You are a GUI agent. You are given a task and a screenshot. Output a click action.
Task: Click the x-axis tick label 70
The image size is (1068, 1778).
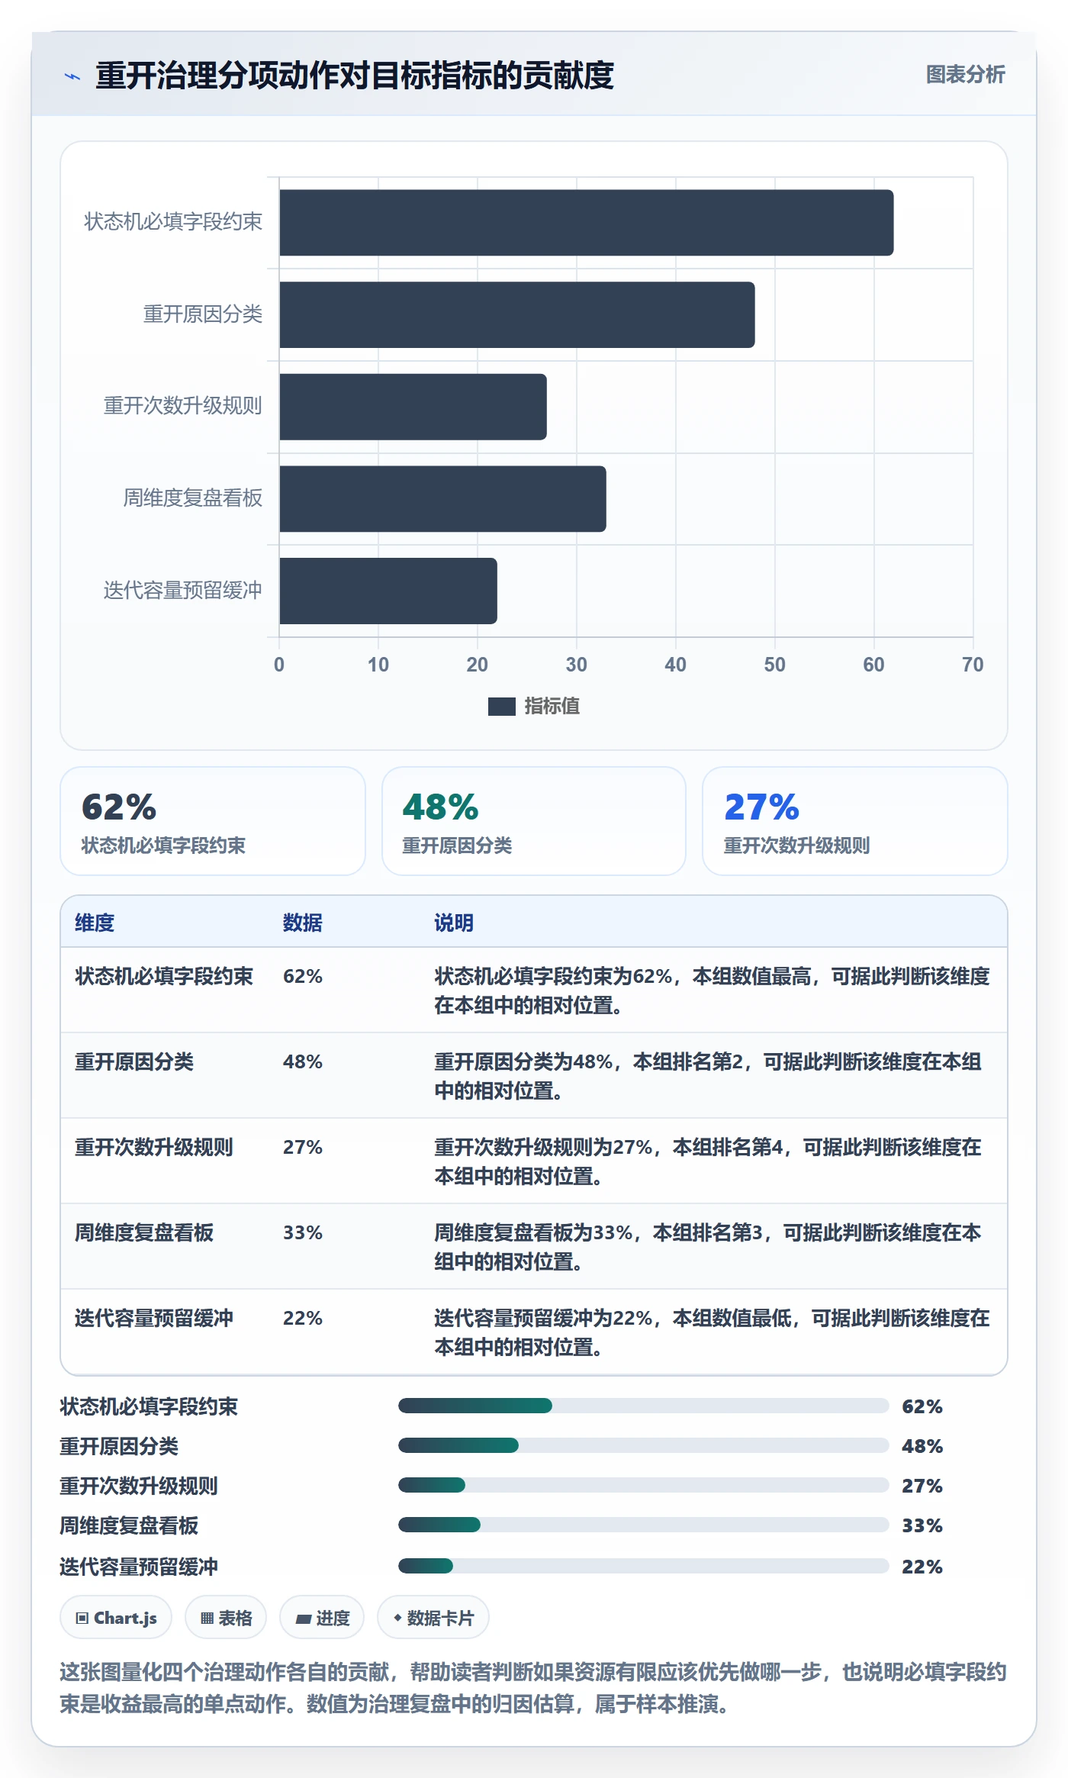[973, 665]
